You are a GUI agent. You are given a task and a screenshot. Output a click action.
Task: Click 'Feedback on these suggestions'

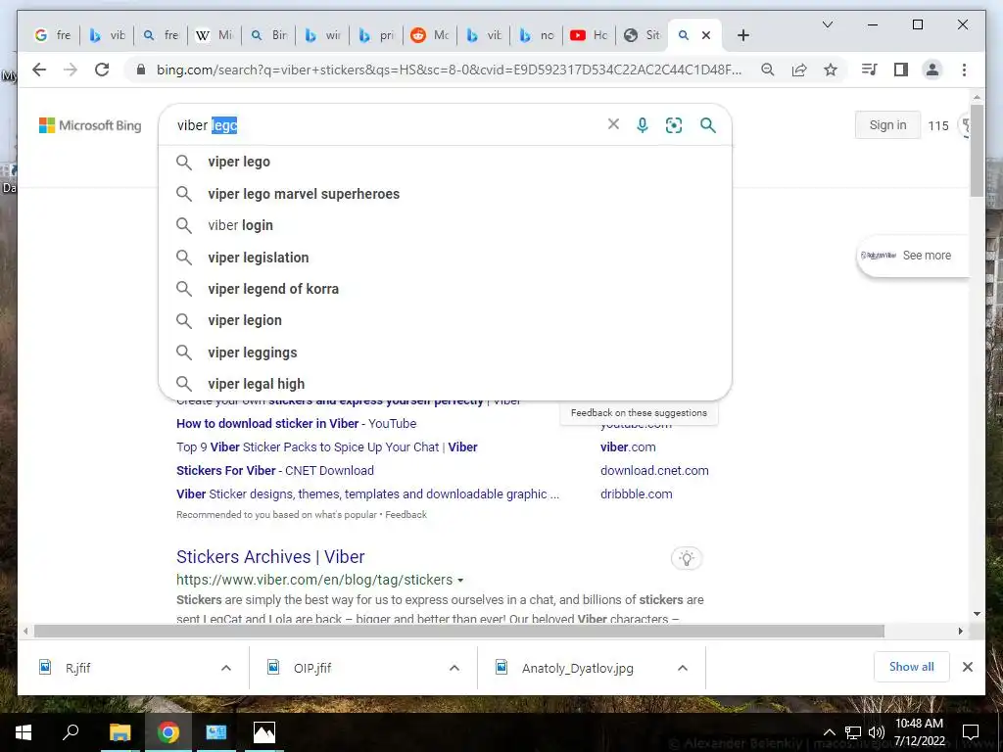click(639, 413)
